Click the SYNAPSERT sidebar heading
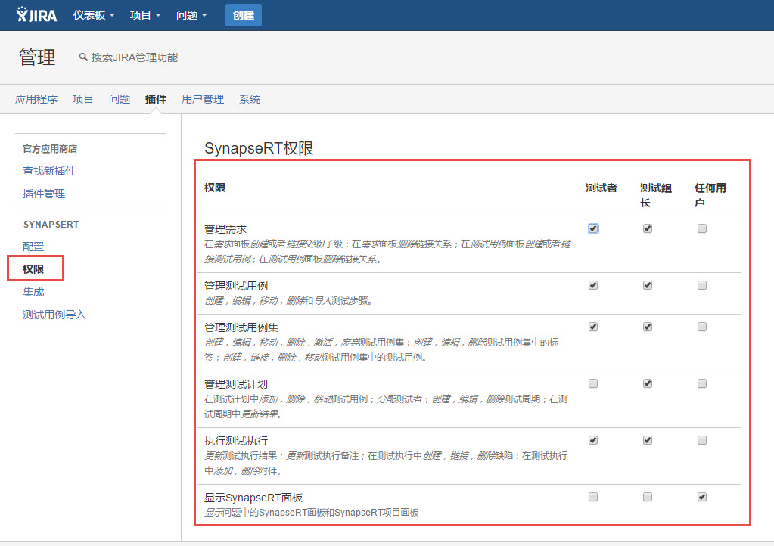 point(51,225)
